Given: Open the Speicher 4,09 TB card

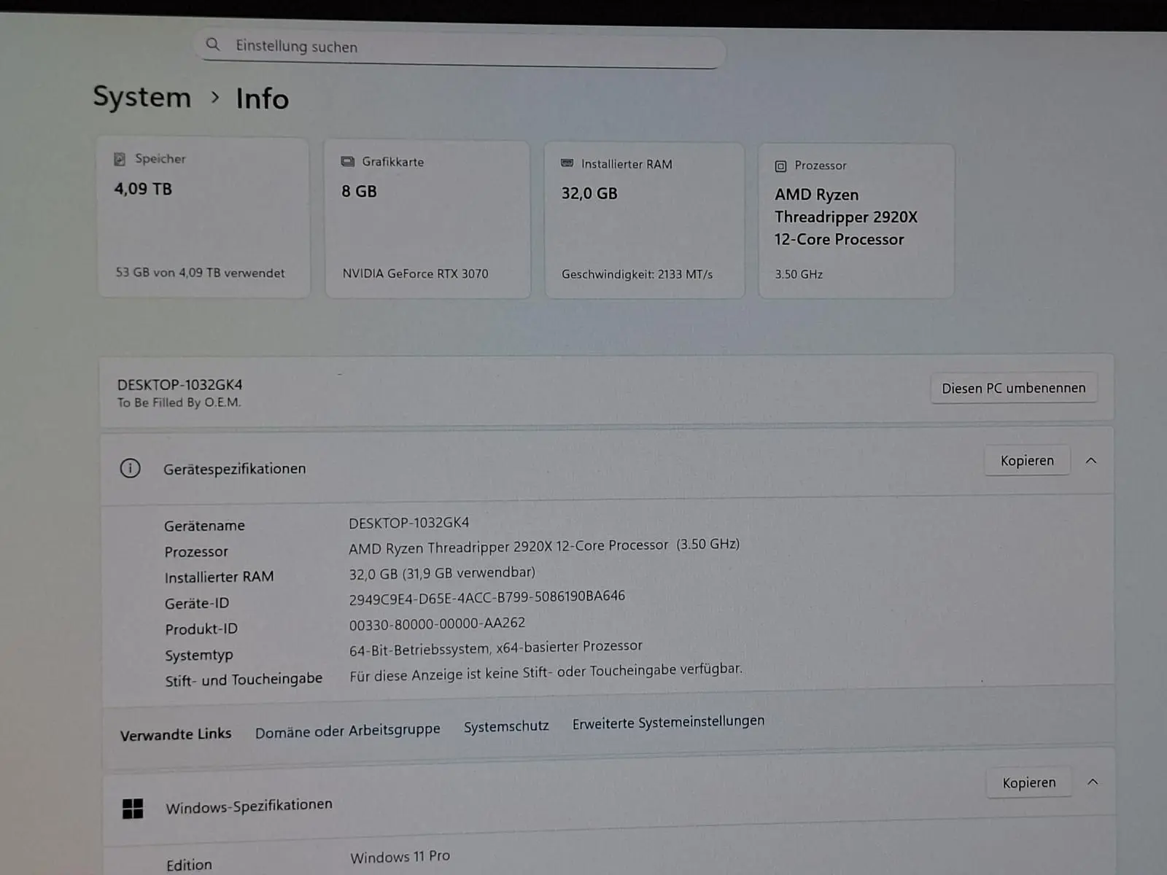Looking at the screenshot, I should (x=203, y=217).
